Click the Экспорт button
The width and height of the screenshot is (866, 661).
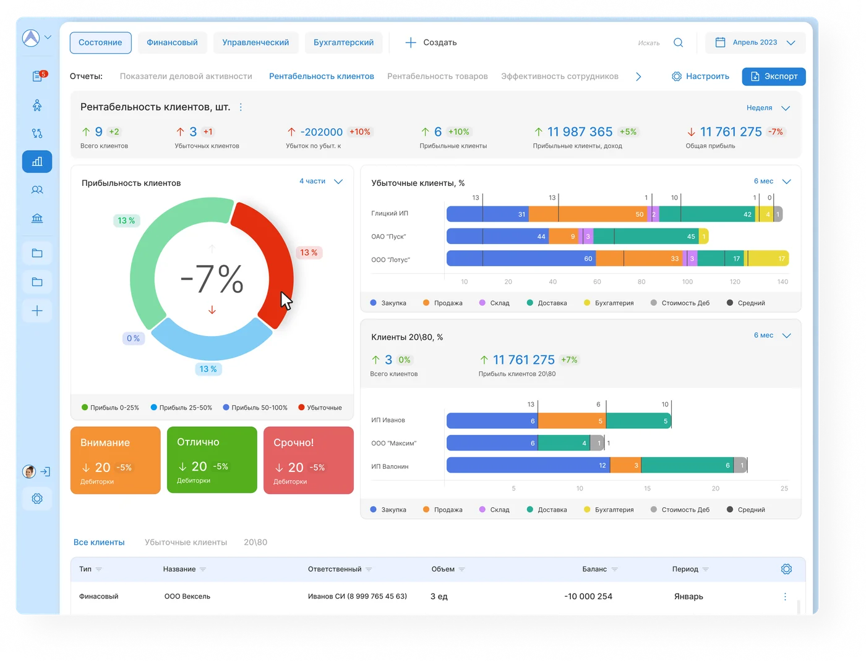774,77
